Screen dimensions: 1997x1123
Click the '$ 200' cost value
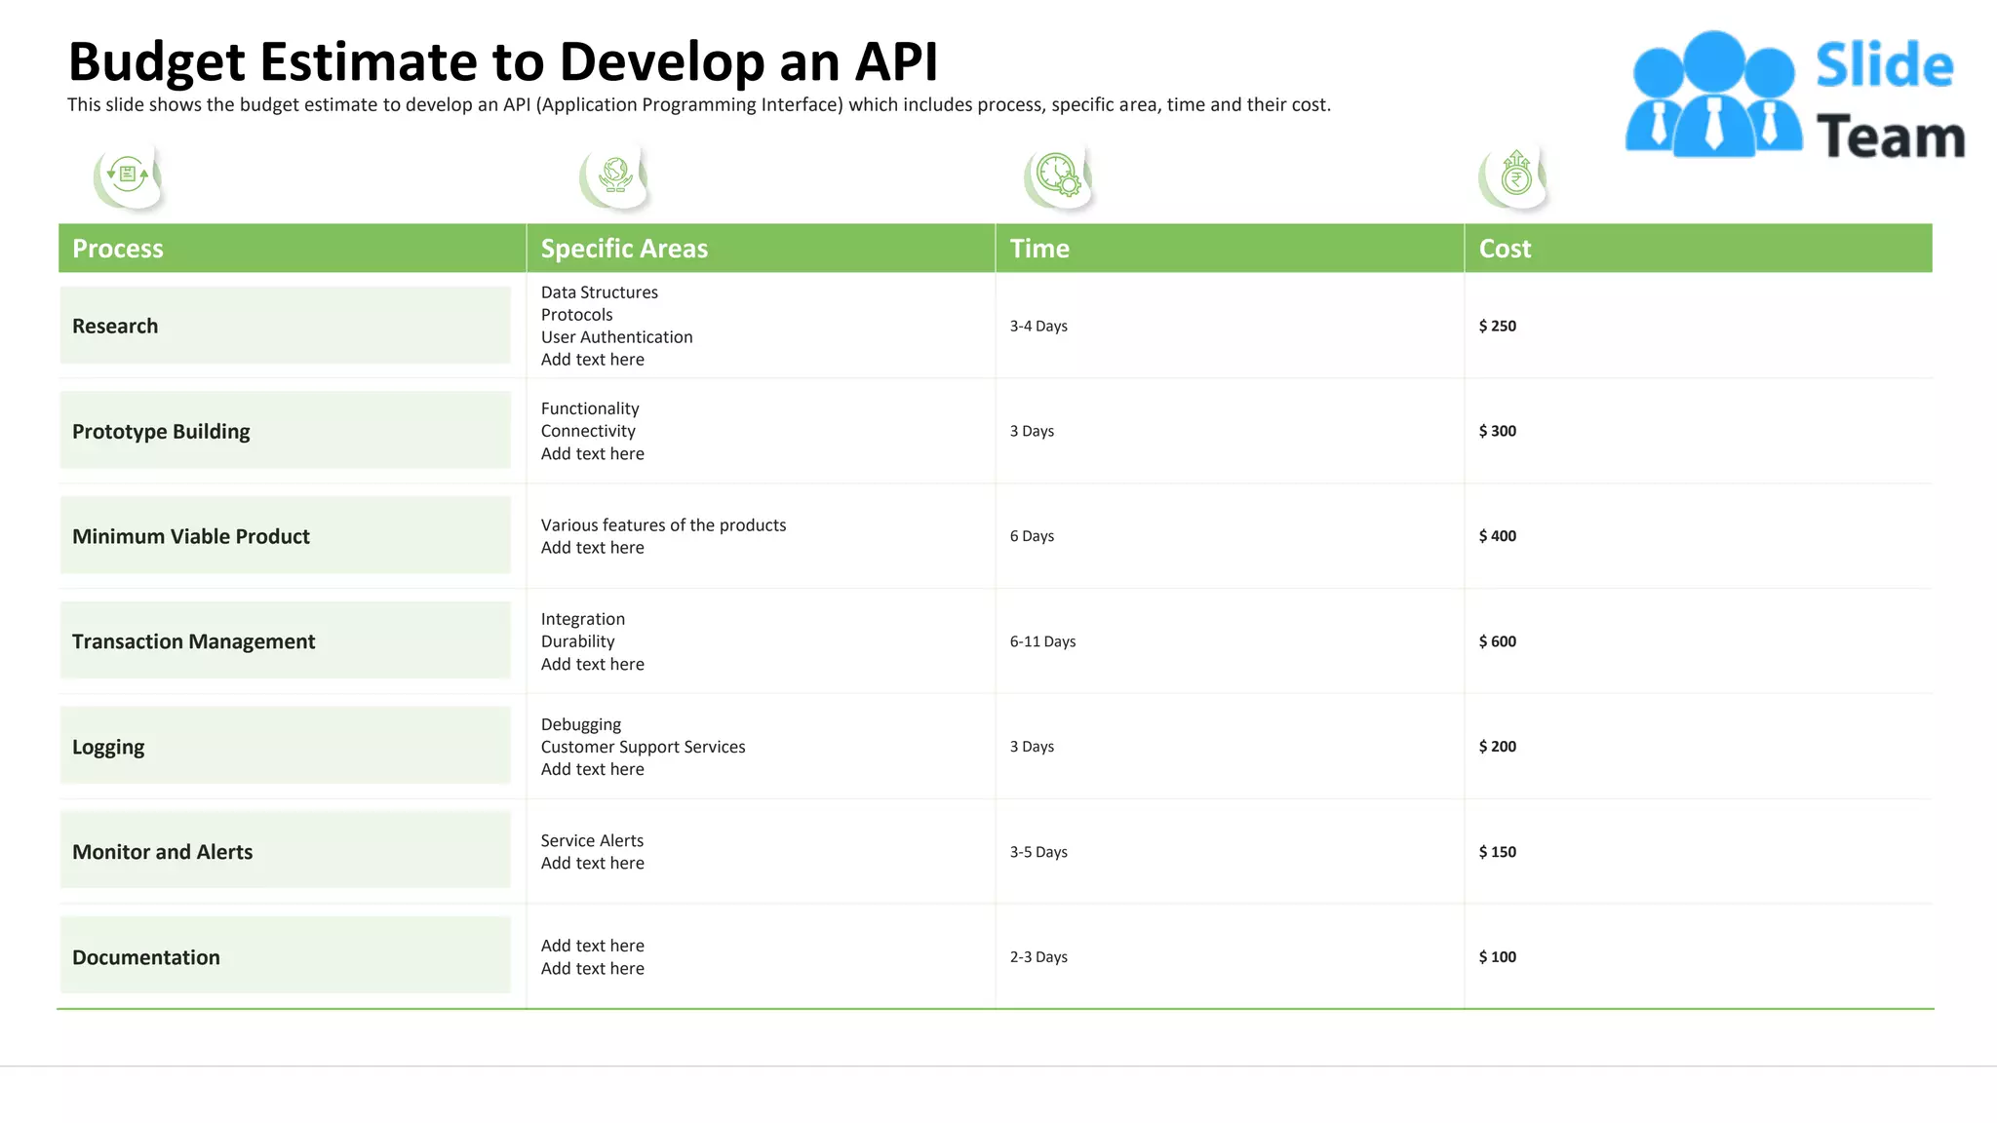[1498, 747]
